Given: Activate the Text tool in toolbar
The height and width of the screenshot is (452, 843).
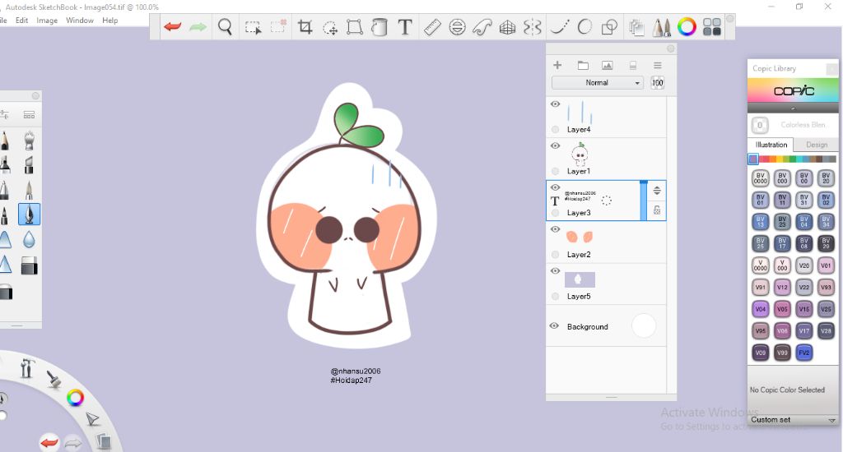Looking at the screenshot, I should [404, 27].
